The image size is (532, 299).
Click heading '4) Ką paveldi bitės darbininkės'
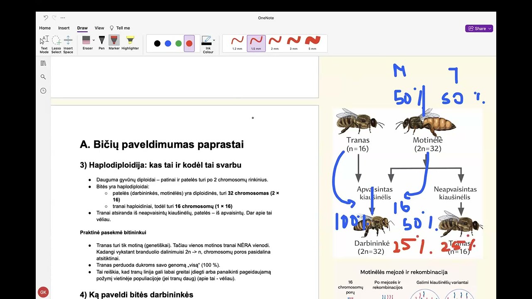136,295
